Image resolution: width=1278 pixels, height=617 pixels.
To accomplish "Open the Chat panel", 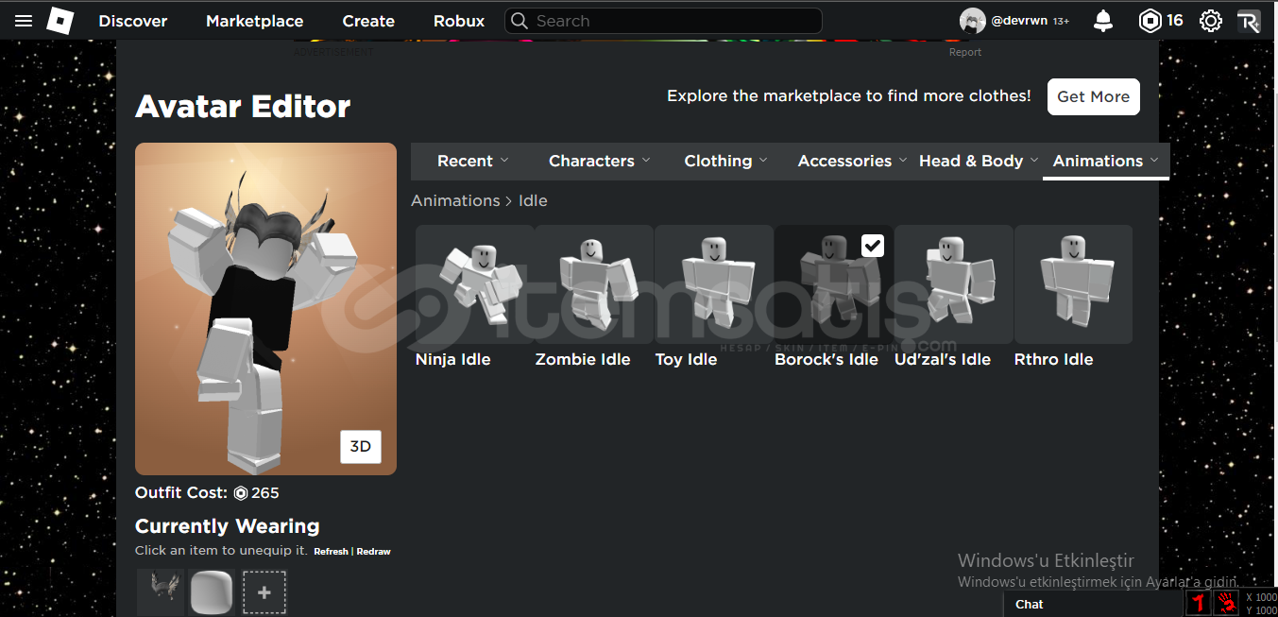I will tap(1093, 604).
